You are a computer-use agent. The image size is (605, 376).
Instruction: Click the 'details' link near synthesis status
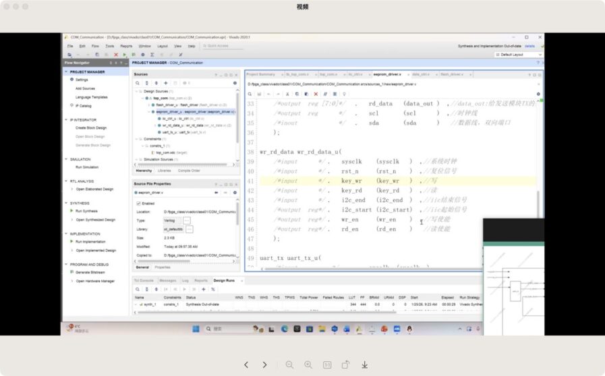click(529, 46)
